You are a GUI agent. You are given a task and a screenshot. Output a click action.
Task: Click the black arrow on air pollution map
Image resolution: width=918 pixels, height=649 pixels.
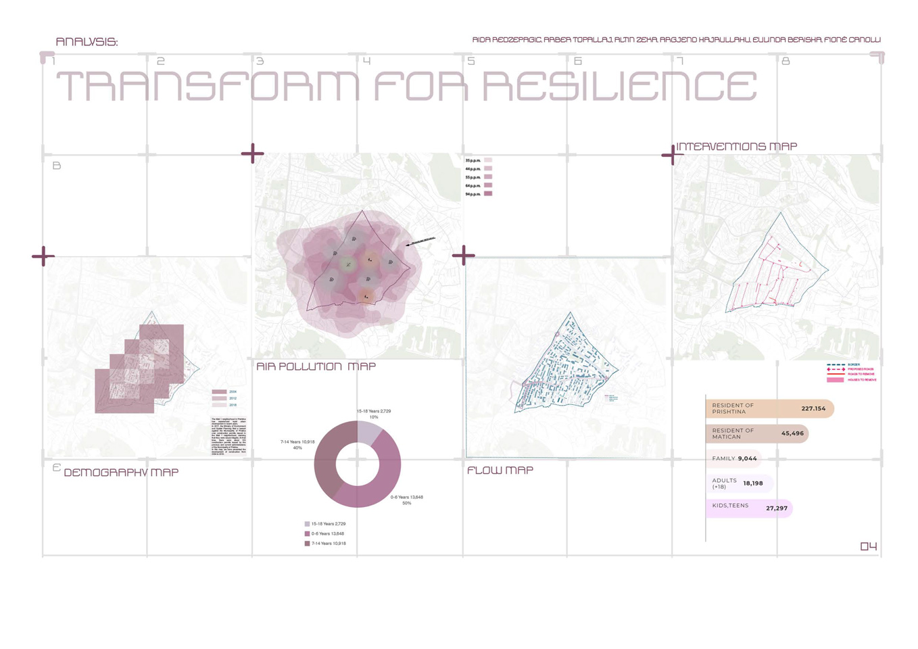(x=420, y=241)
